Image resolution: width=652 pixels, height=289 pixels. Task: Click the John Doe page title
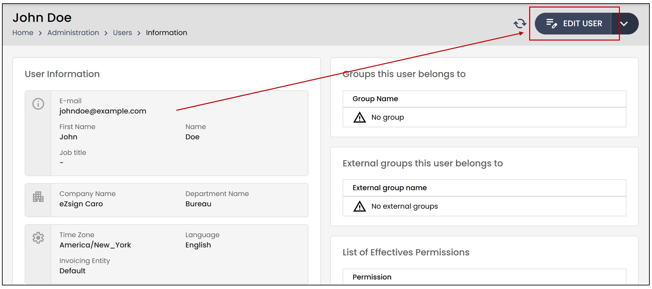click(x=42, y=18)
